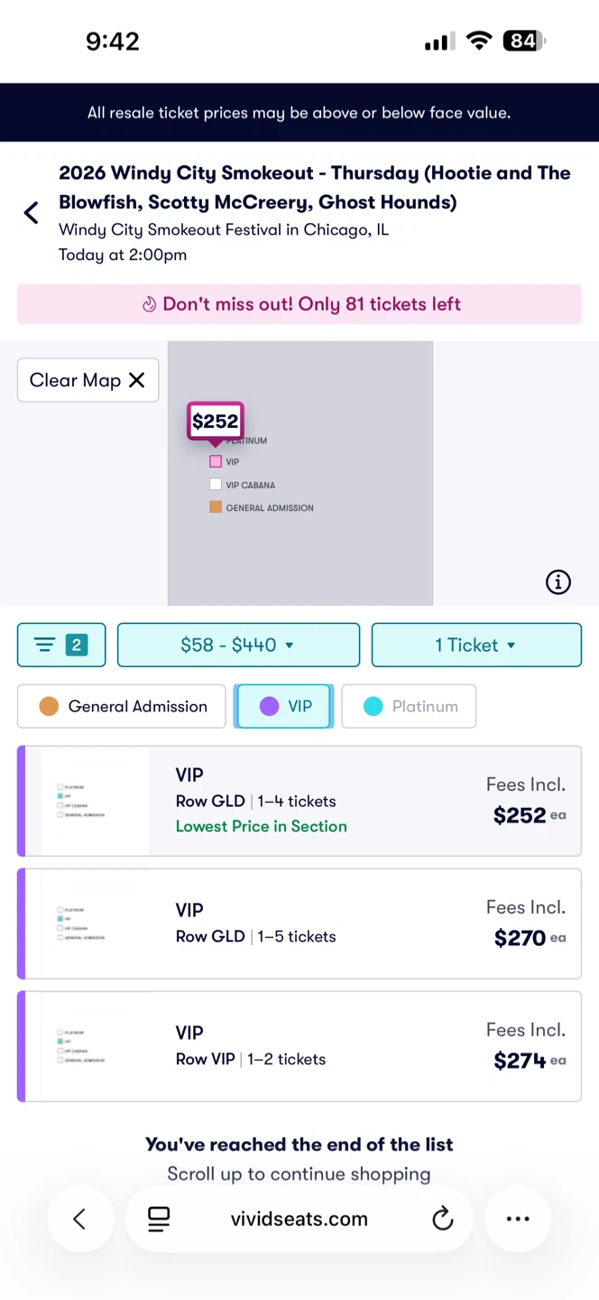
Task: Go back using the event header arrow
Action: (32, 213)
